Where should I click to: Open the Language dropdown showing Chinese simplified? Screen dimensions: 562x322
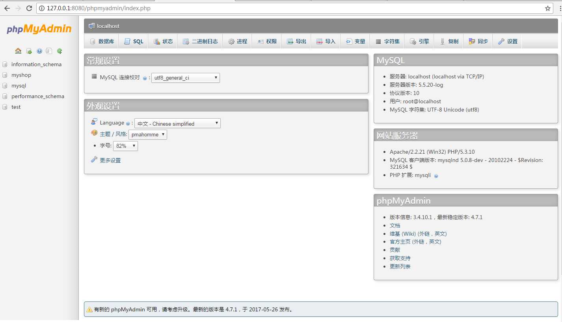[x=177, y=123]
